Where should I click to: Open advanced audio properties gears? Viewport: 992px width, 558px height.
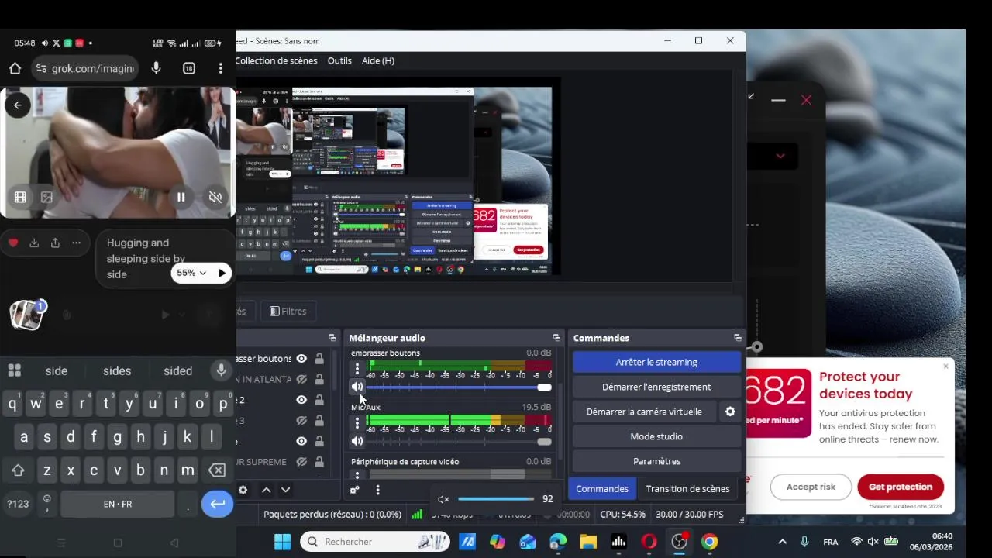pos(354,490)
